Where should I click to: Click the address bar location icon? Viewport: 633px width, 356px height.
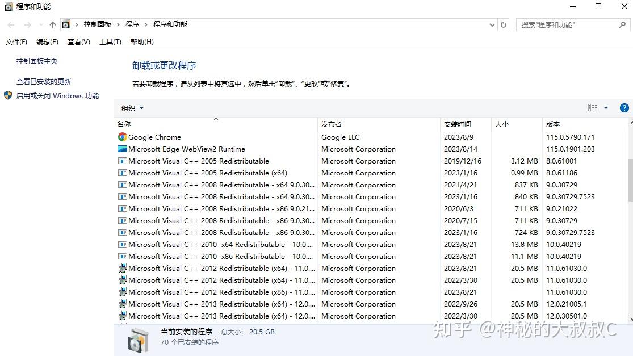66,24
